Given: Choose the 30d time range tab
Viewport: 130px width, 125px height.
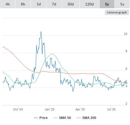Looking at the screenshot, I should point(70,4).
